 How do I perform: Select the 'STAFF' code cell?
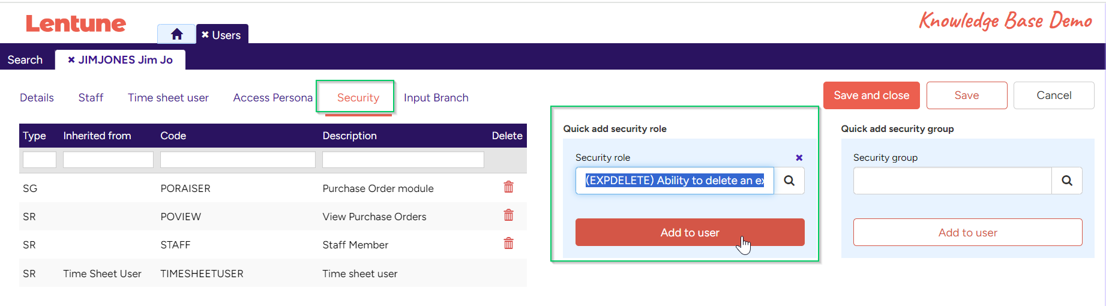coord(175,245)
